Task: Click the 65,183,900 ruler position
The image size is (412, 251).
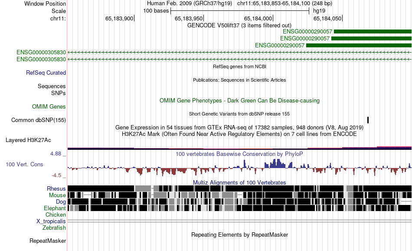Action: tap(119, 18)
